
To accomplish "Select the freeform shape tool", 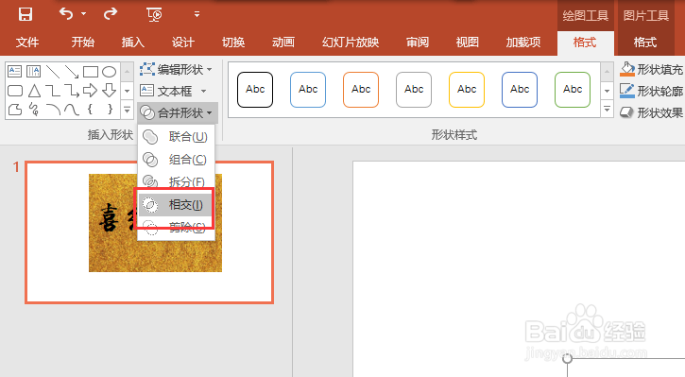I will click(15, 110).
